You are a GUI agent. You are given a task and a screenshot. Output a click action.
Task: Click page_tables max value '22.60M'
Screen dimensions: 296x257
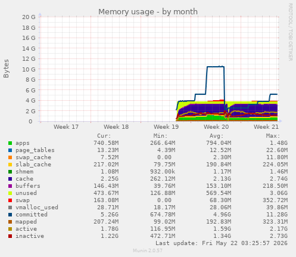pyautogui.click(x=277, y=150)
